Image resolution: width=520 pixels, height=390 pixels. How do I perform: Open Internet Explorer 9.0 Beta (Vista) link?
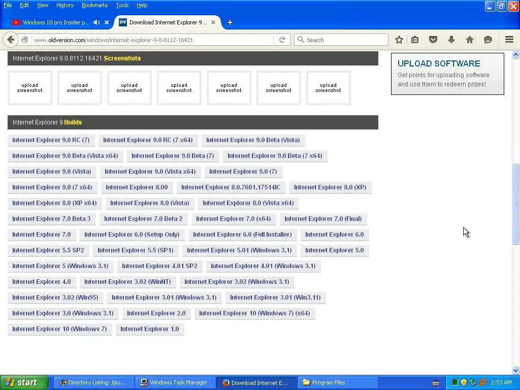pyautogui.click(x=253, y=140)
